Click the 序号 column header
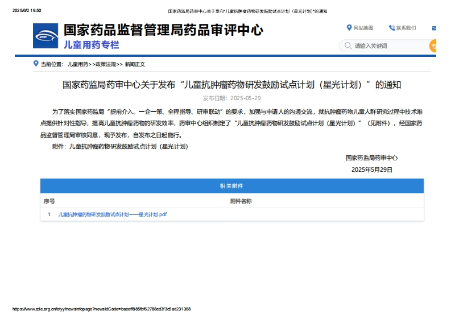This screenshot has height=319, width=451. (x=49, y=201)
